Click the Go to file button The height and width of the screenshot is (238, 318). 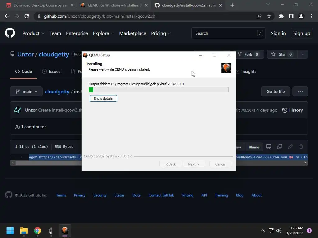275,91
